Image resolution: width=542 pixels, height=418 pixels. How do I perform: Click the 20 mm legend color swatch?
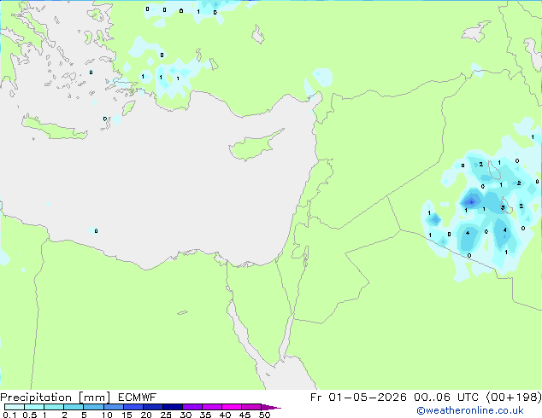152,407
